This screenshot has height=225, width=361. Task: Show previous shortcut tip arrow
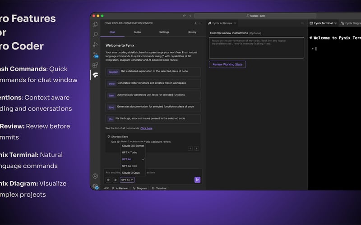coord(190,148)
